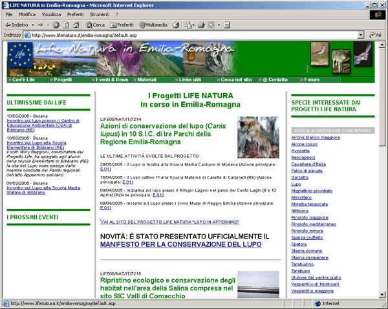The height and width of the screenshot is (309, 388).
Task: Open Falco di palude species link
Action: click(x=307, y=171)
